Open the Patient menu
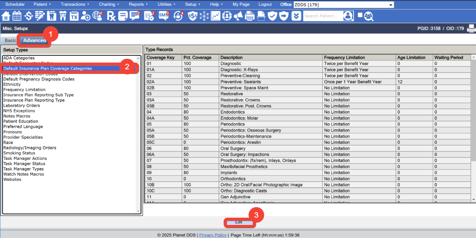This screenshot has height=238, width=476. [x=42, y=5]
